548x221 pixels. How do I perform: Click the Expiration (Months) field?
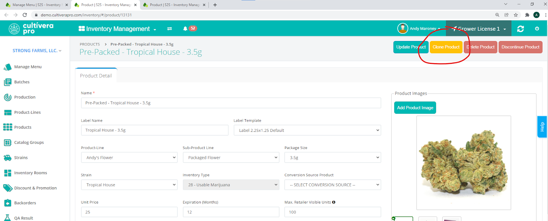[x=231, y=212]
